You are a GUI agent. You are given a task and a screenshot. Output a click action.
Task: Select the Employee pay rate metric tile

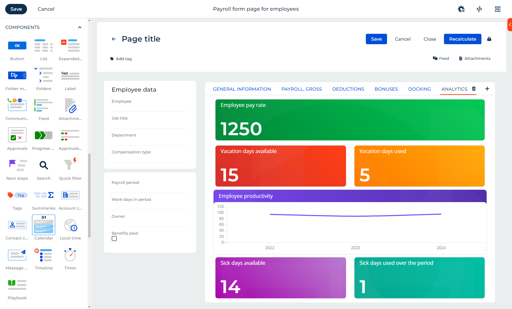(350, 120)
